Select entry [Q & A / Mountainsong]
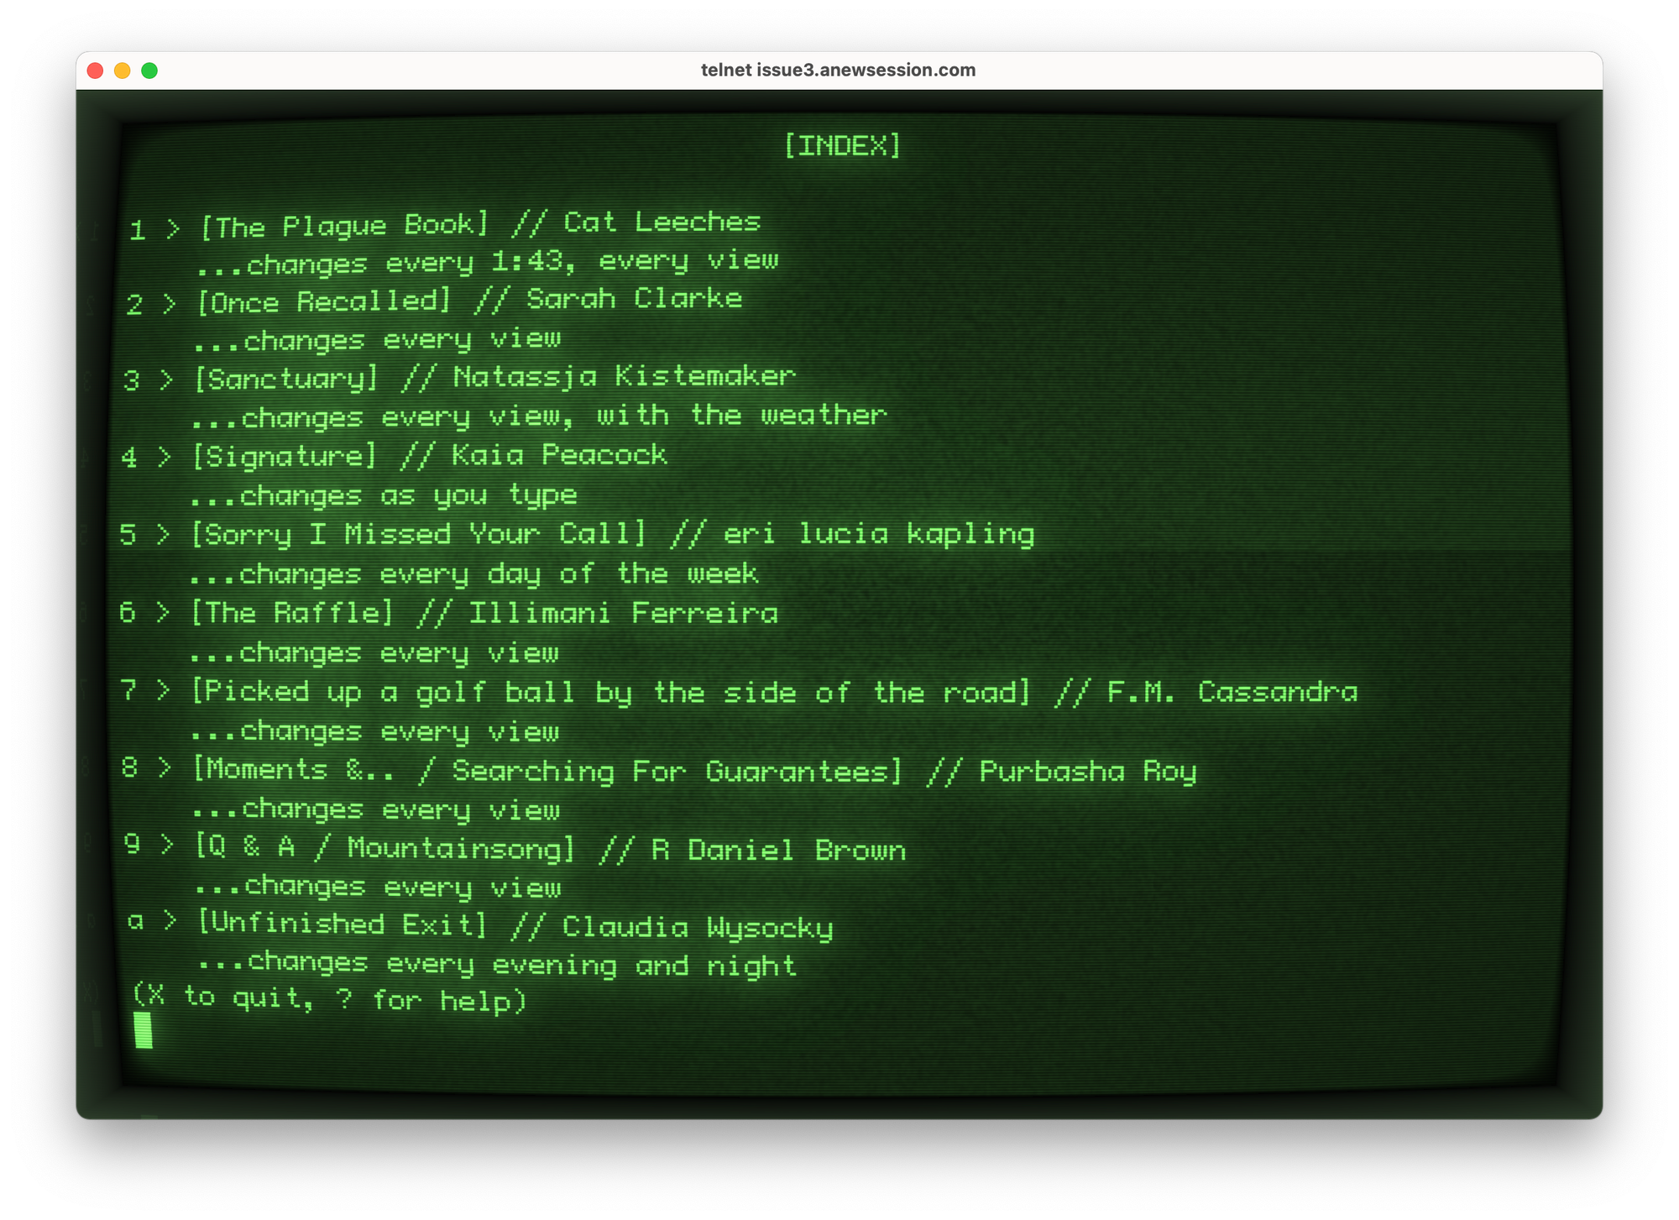Screen dimensions: 1679x1220 (385, 848)
